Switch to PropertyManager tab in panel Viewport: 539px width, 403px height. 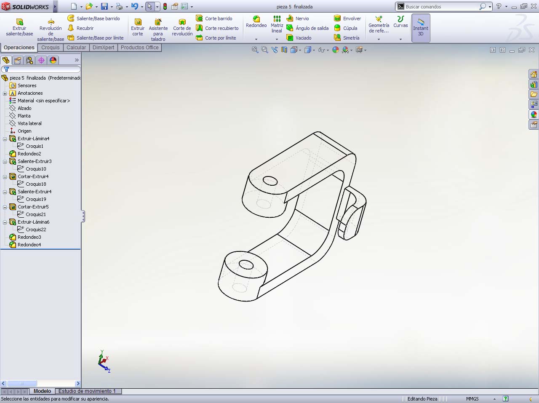18,60
